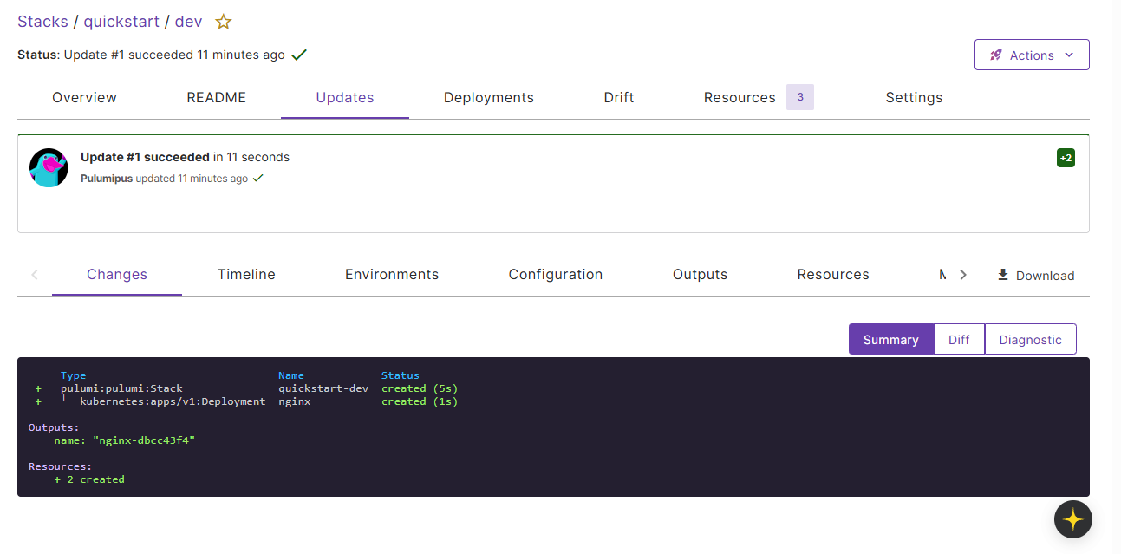Click 'kubernetes:apps/v1:Deployment' in the log
Image resolution: width=1121 pixels, height=554 pixels.
coord(173,401)
